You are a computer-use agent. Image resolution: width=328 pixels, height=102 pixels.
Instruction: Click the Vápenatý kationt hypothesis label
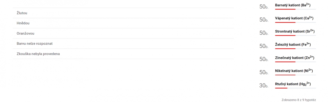coord(294,18)
